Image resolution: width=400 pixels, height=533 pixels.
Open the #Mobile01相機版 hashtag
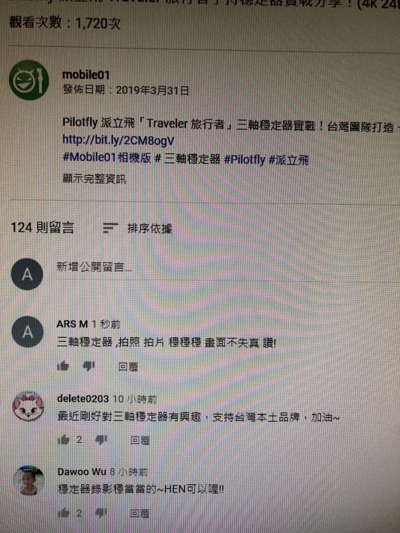click(x=107, y=158)
